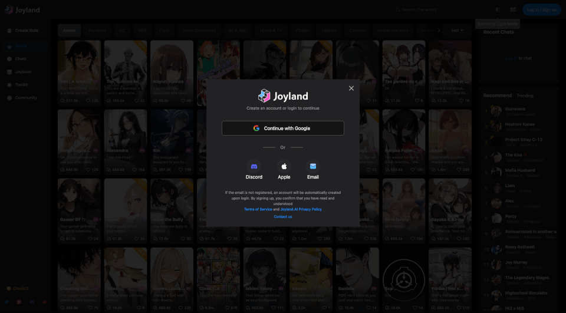Click the Joyland logo in the top-left header
Image resolution: width=566 pixels, height=313 pixels.
[22, 10]
